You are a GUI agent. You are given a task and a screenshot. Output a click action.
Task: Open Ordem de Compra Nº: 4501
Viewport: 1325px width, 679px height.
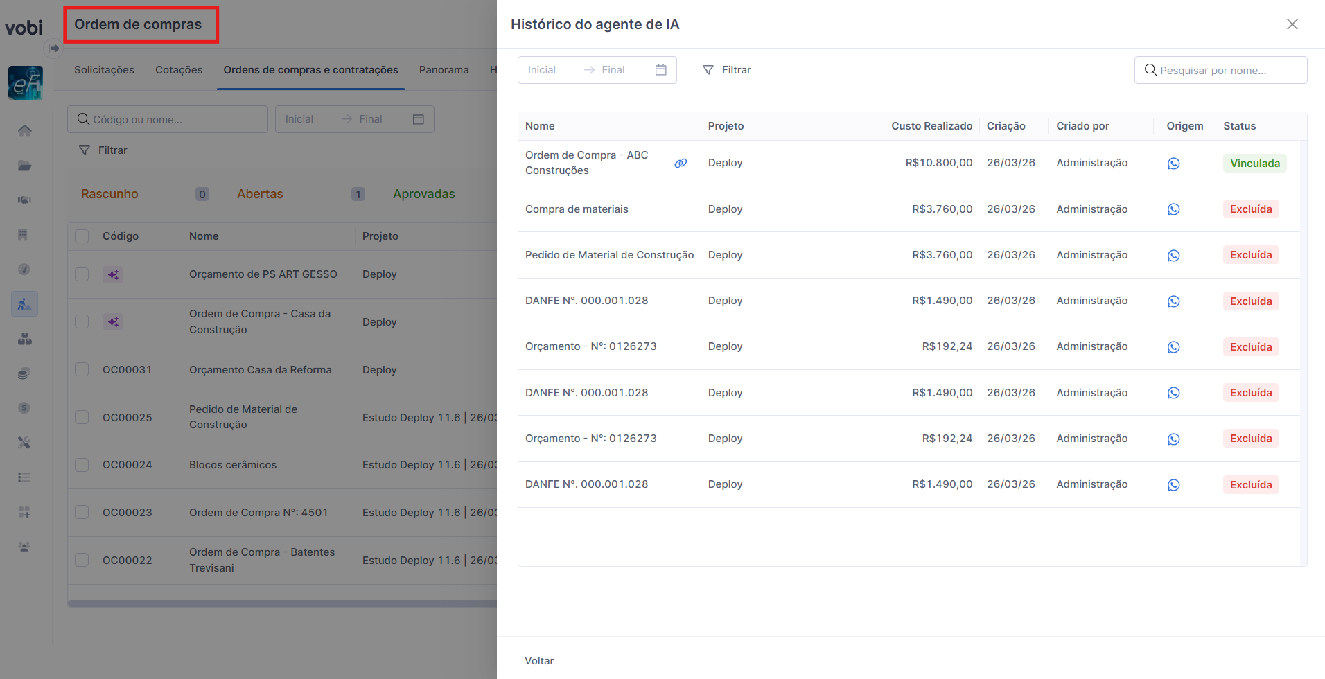tap(258, 513)
